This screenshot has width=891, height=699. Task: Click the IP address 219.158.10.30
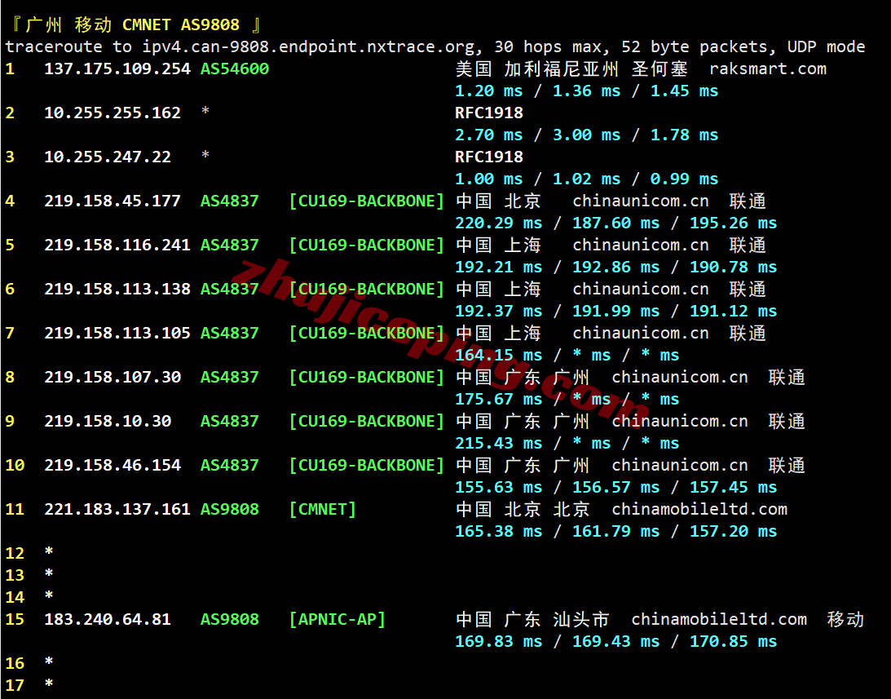tap(107, 422)
